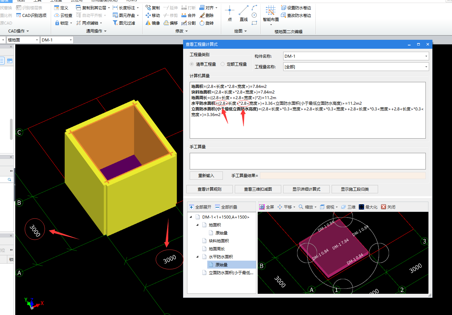Select 定额工程量 radio option
The height and width of the screenshot is (315, 452).
point(233,64)
